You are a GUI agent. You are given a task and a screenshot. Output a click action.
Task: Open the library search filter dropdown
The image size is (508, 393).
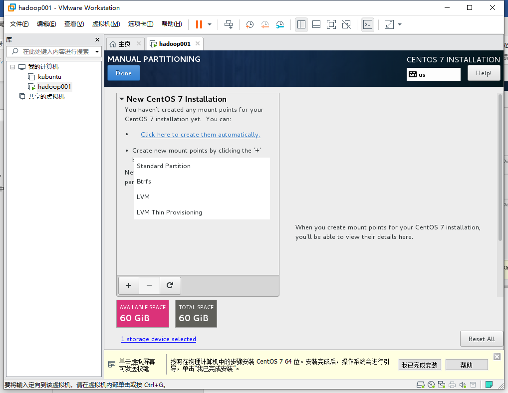(x=97, y=52)
